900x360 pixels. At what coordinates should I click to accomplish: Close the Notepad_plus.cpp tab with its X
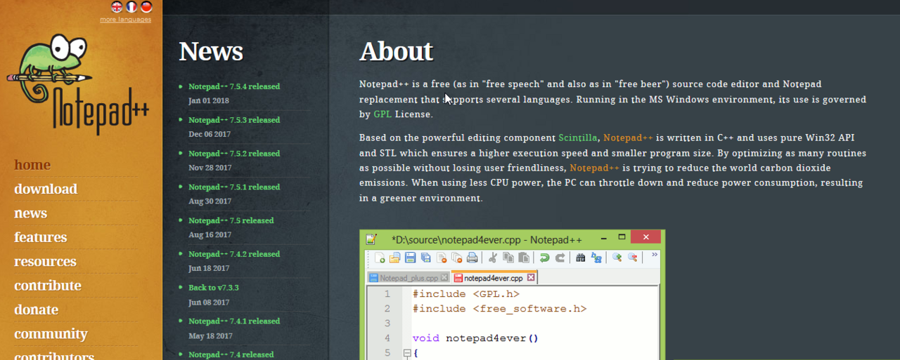444,278
